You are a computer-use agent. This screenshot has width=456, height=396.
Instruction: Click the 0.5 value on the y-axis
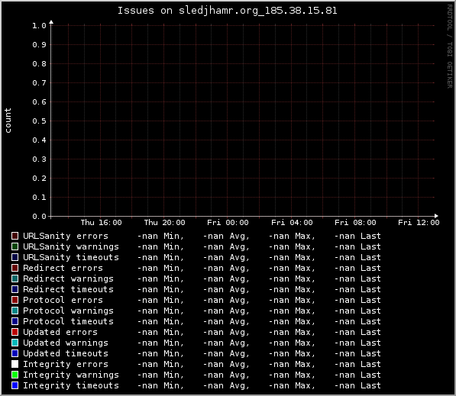pos(39,121)
